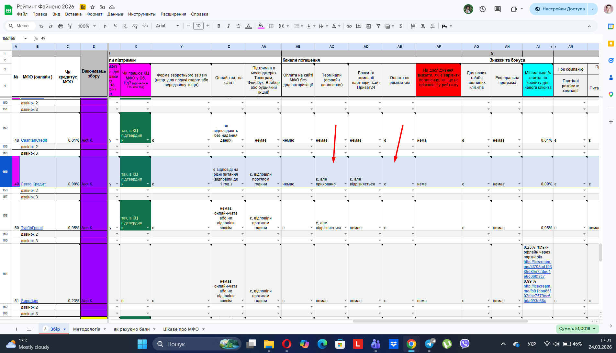This screenshot has width=616, height=353.
Task: View the cloud save status
Action: point(112,7)
